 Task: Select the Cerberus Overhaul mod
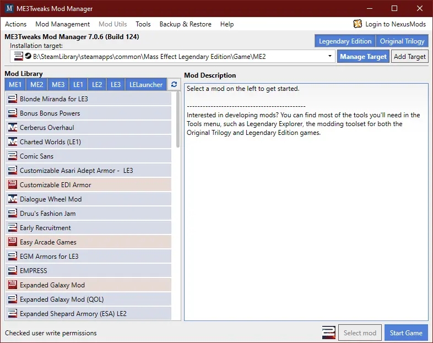click(x=88, y=128)
